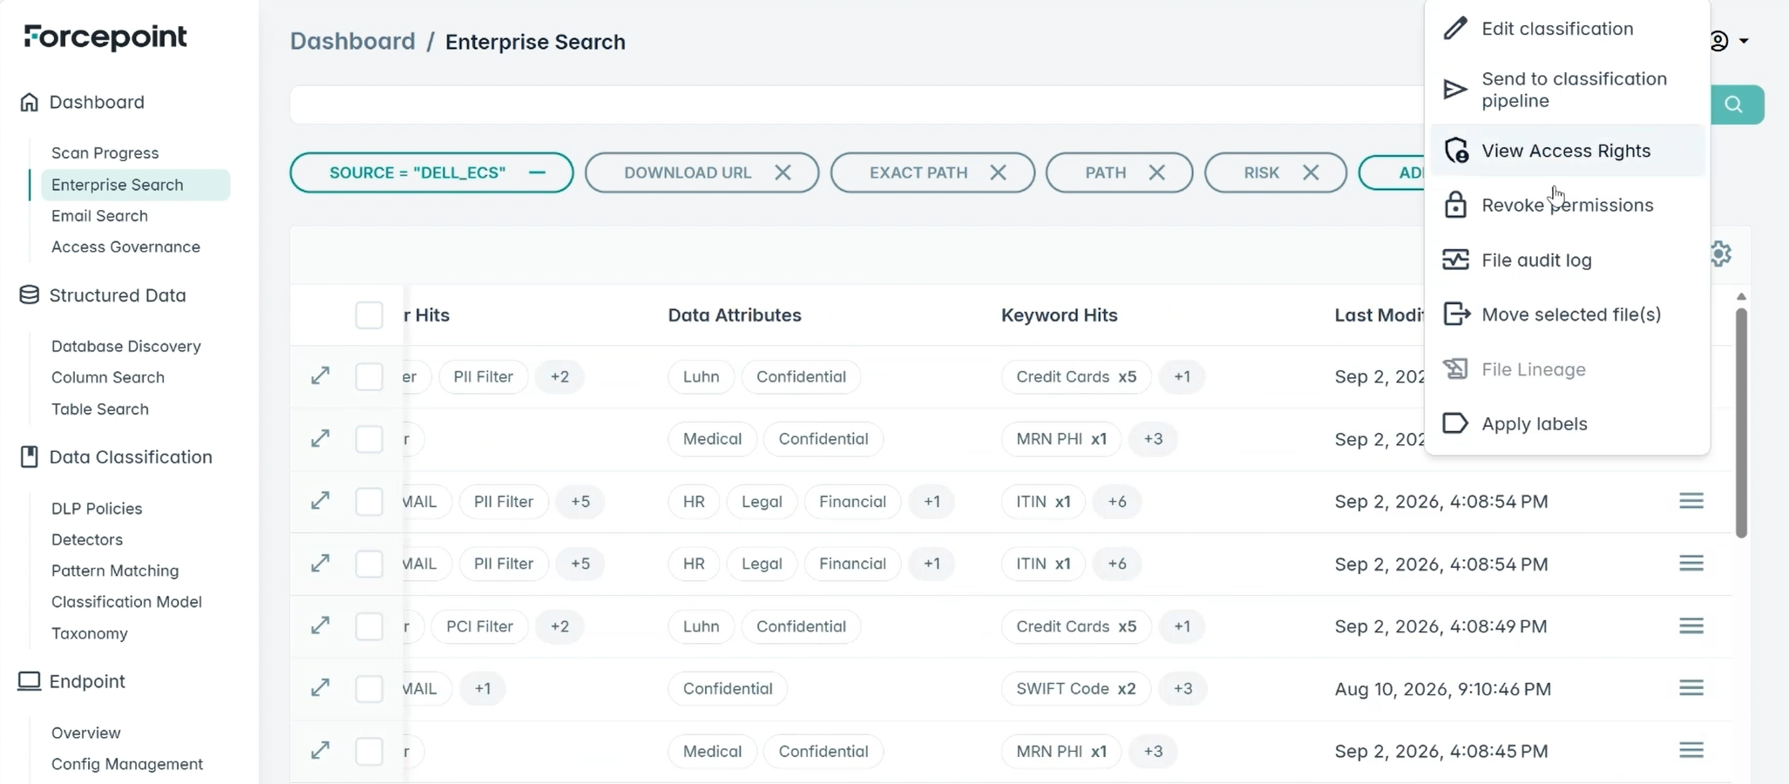Click the shield icon for View Access Rights
Viewport: 1789px width, 784px height.
click(1455, 151)
